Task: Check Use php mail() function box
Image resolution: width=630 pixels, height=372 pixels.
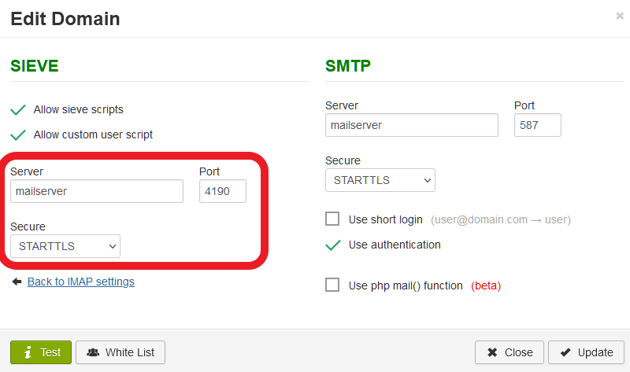Action: pos(332,285)
